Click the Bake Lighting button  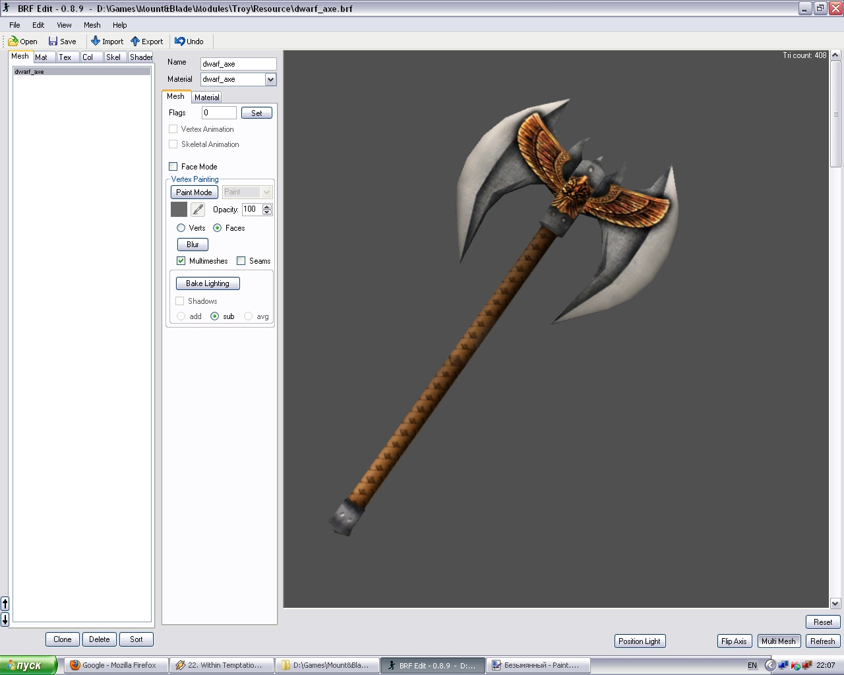[208, 283]
